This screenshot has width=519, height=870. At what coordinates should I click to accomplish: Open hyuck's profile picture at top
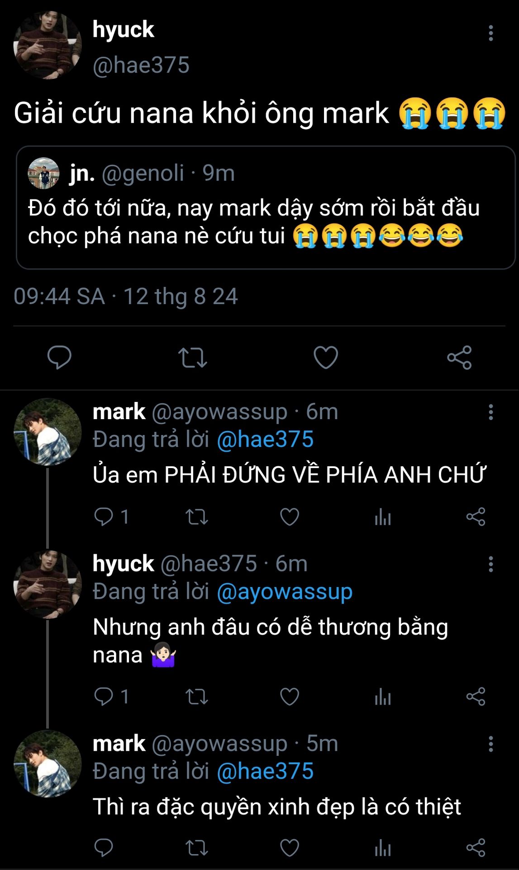[x=48, y=45]
